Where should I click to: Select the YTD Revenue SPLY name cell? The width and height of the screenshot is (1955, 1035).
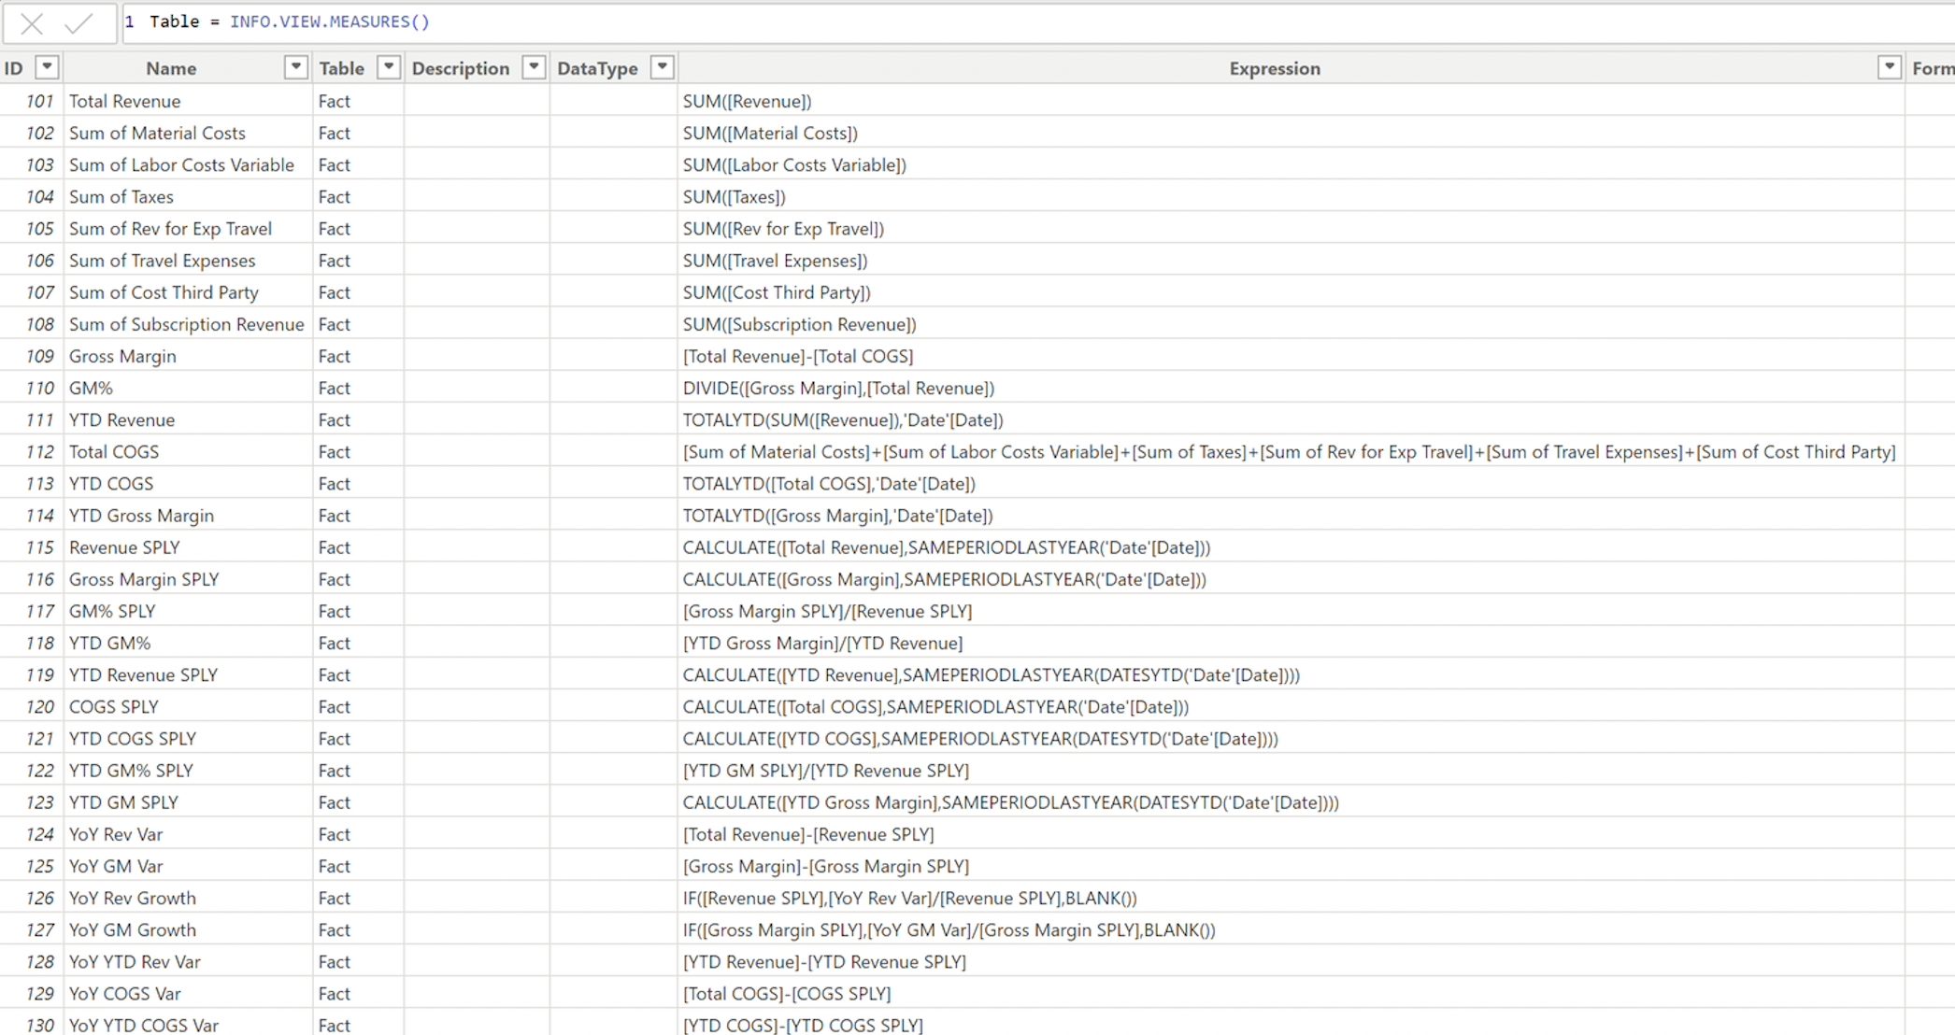point(143,674)
